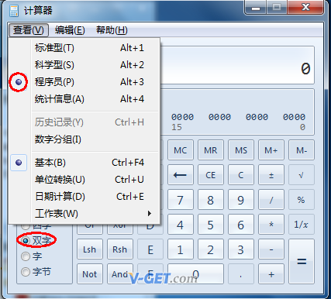
Task: Click the digit 1 key
Action: [181, 249]
